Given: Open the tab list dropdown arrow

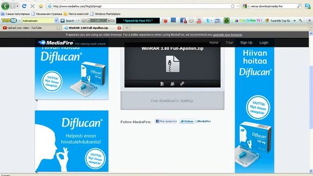Looking at the screenshot, I should pyautogui.click(x=311, y=28).
